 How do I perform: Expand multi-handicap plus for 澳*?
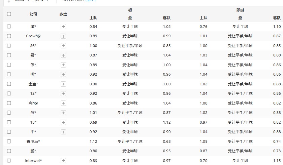coord(63,27)
